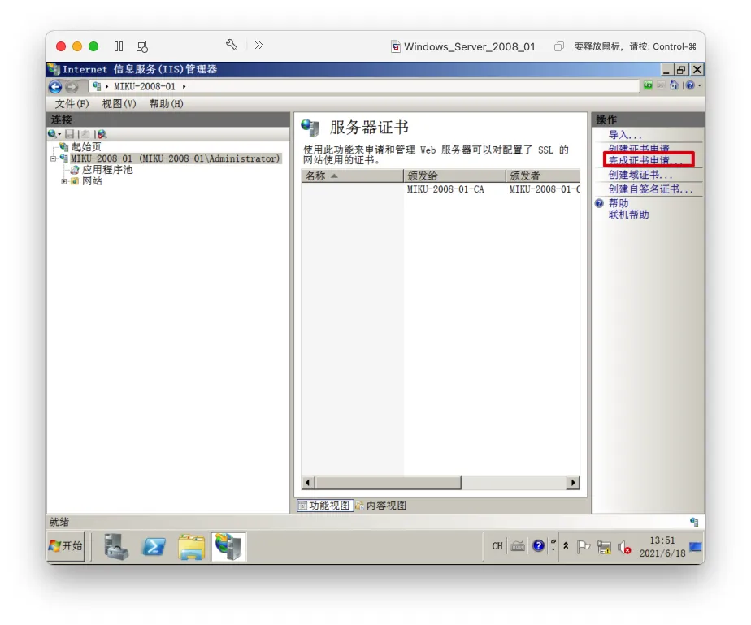Expand the 网站 tree node
The image size is (751, 625).
tap(63, 181)
